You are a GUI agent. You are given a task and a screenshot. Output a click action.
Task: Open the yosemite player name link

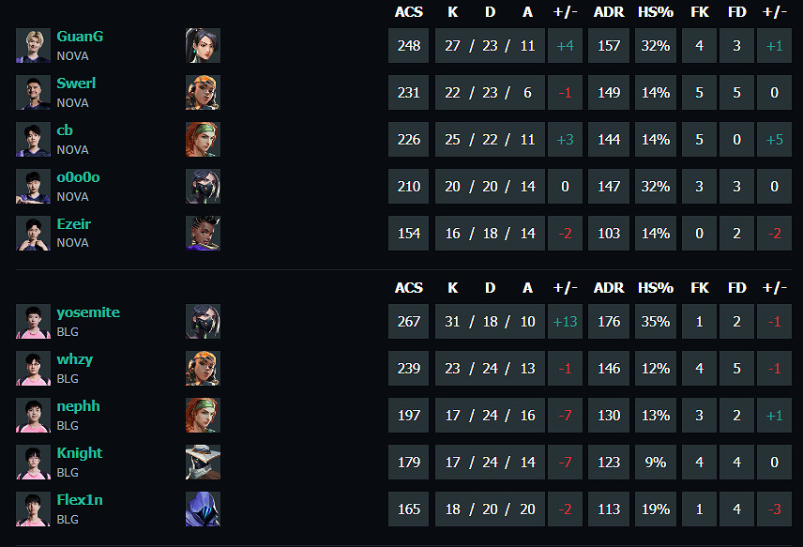click(88, 312)
